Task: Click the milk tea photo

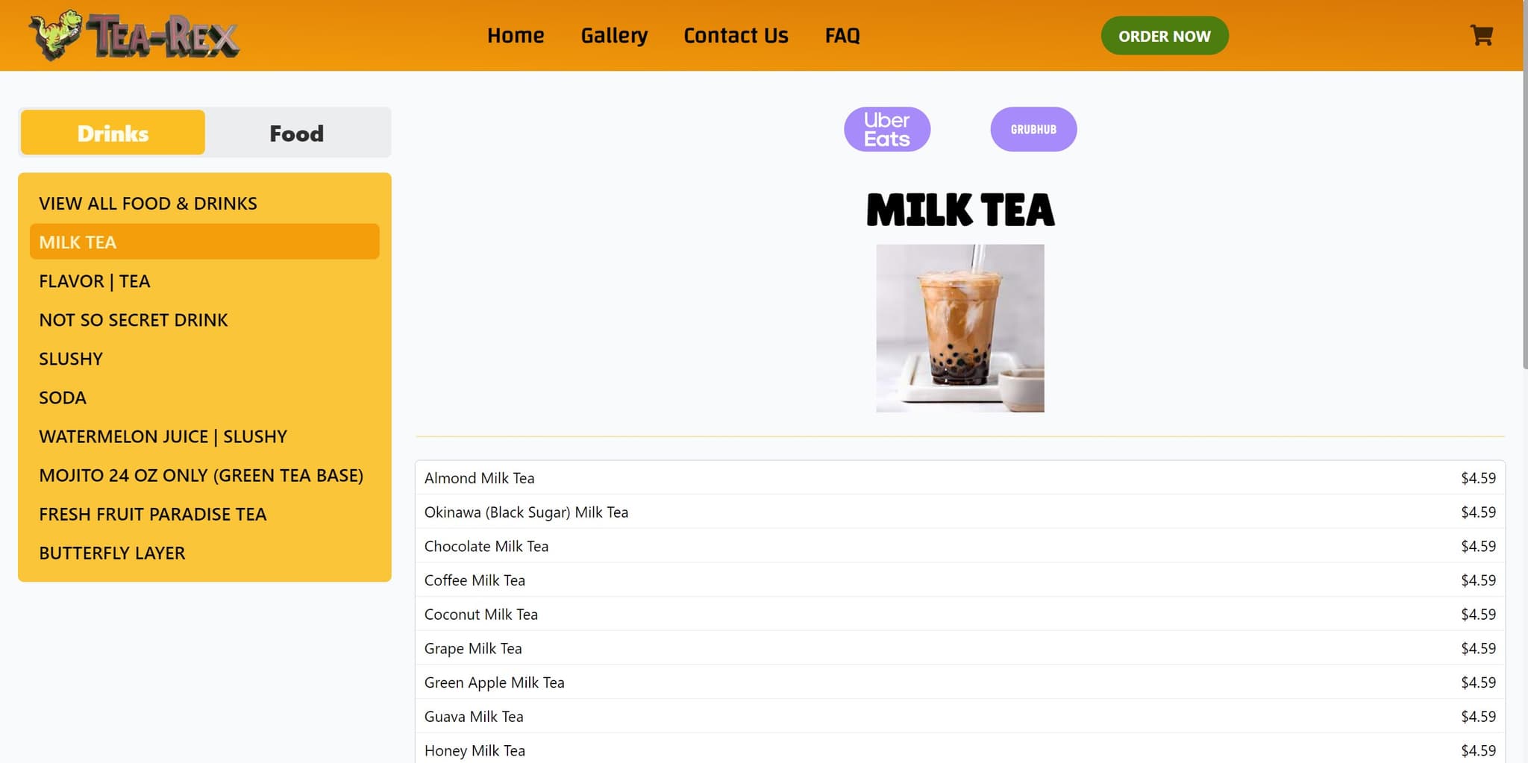Action: click(x=960, y=328)
